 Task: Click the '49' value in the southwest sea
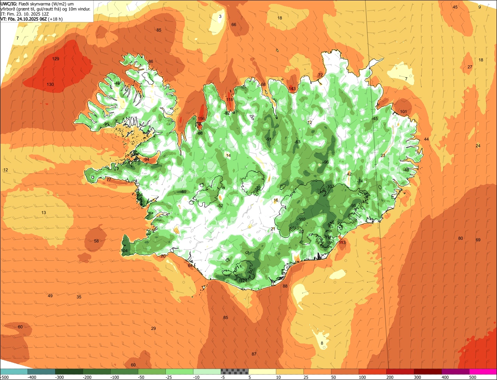(50, 296)
